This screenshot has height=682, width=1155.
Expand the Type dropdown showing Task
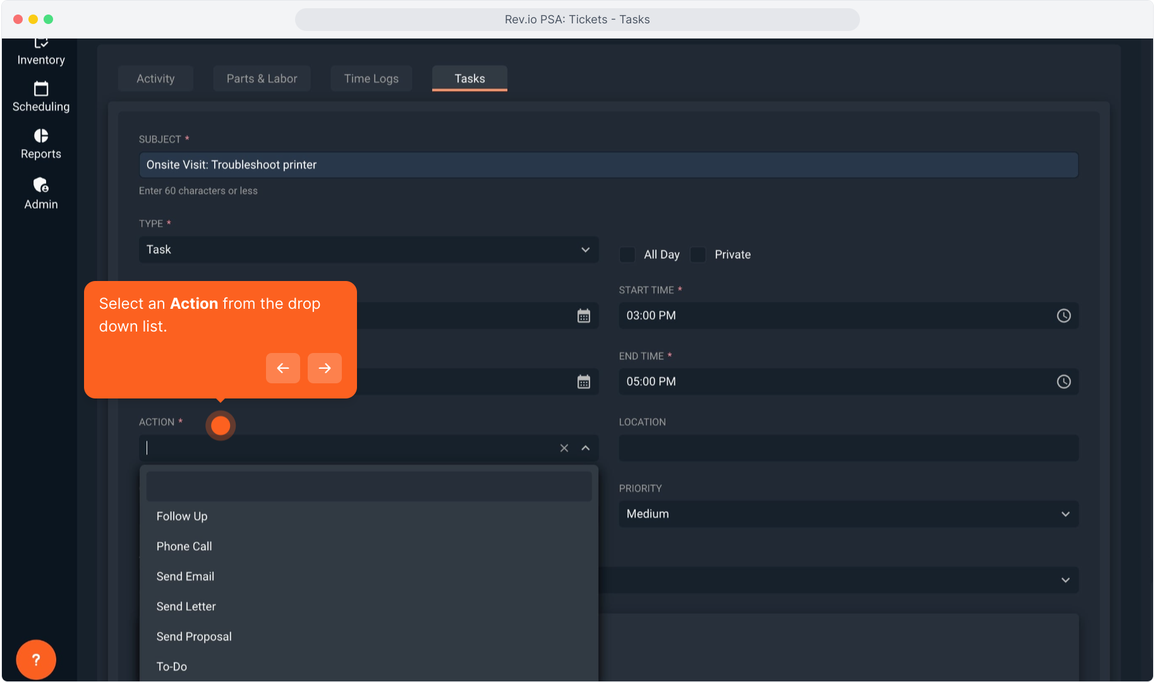pyautogui.click(x=368, y=249)
